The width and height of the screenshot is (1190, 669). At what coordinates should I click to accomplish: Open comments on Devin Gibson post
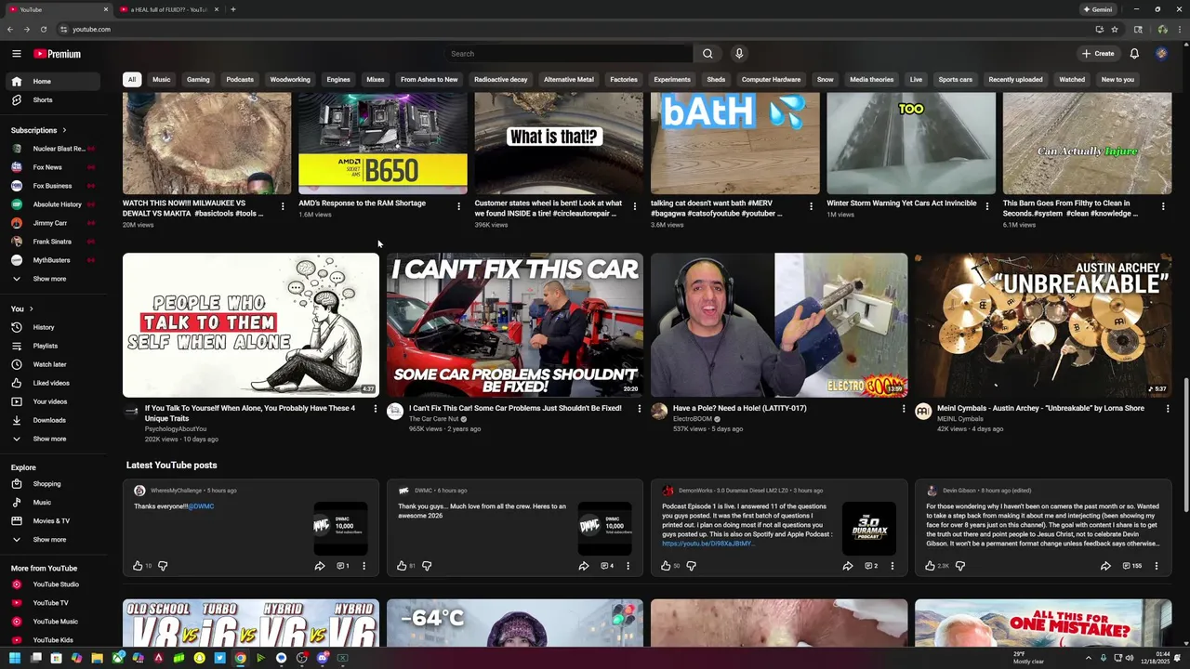coord(1131,566)
